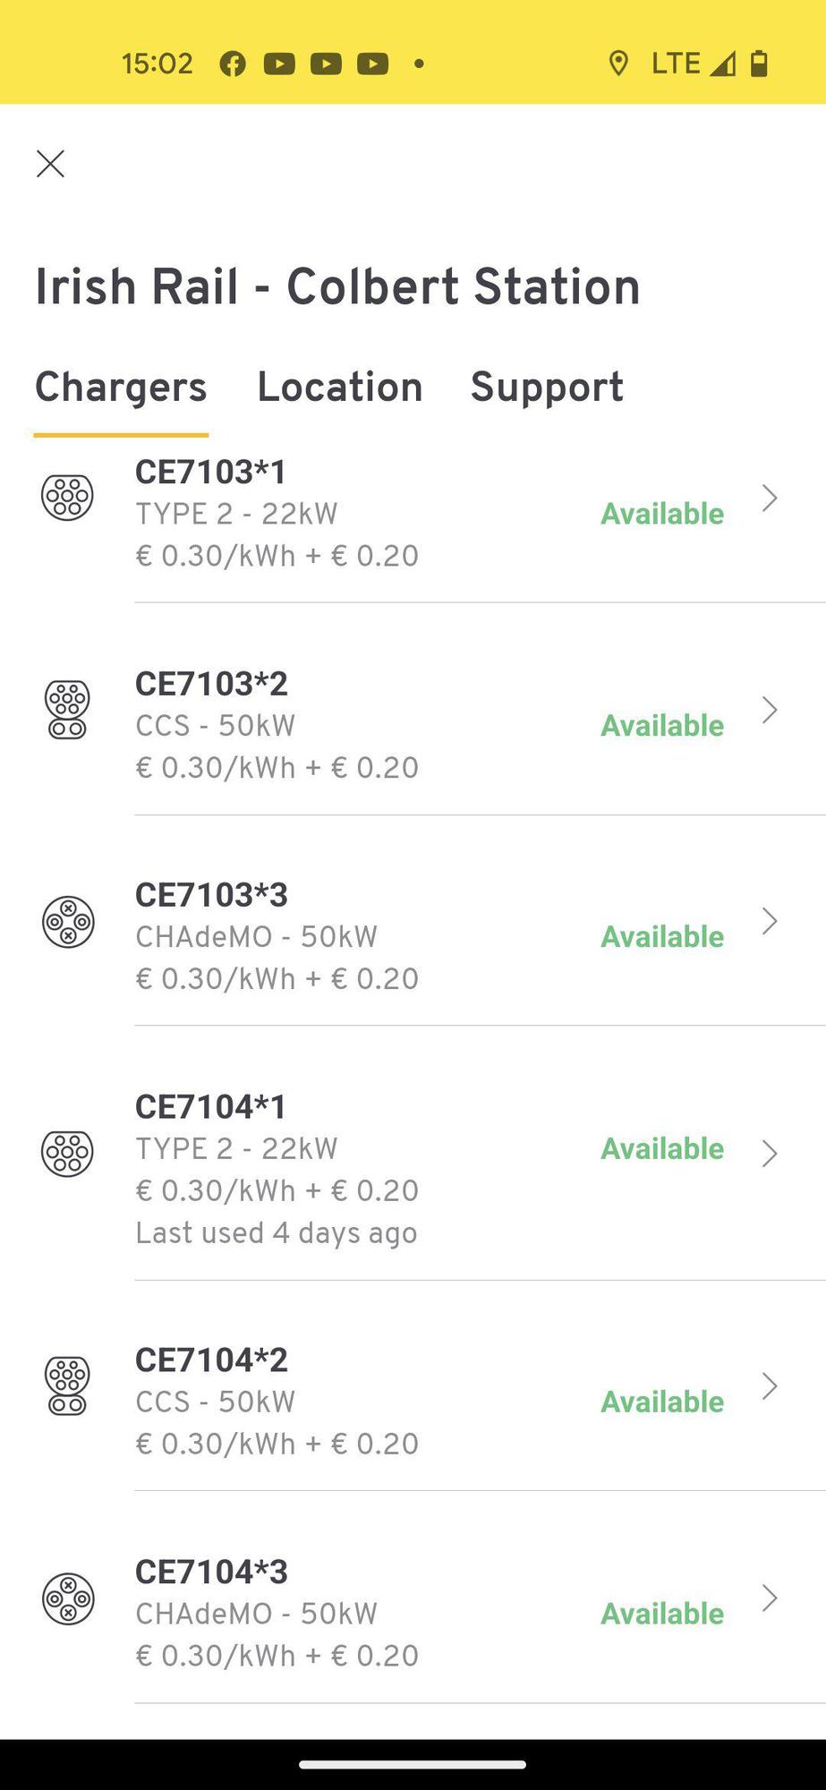
Task: Open CE7103*1 details via its chevron
Action: (x=769, y=498)
